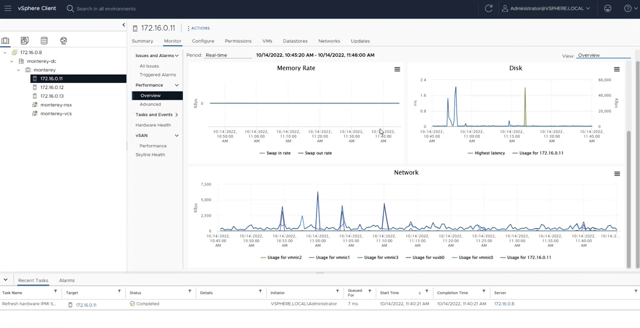Open the ACTIONS menu for host
Screen dimensions: 640x328
[x=198, y=28]
